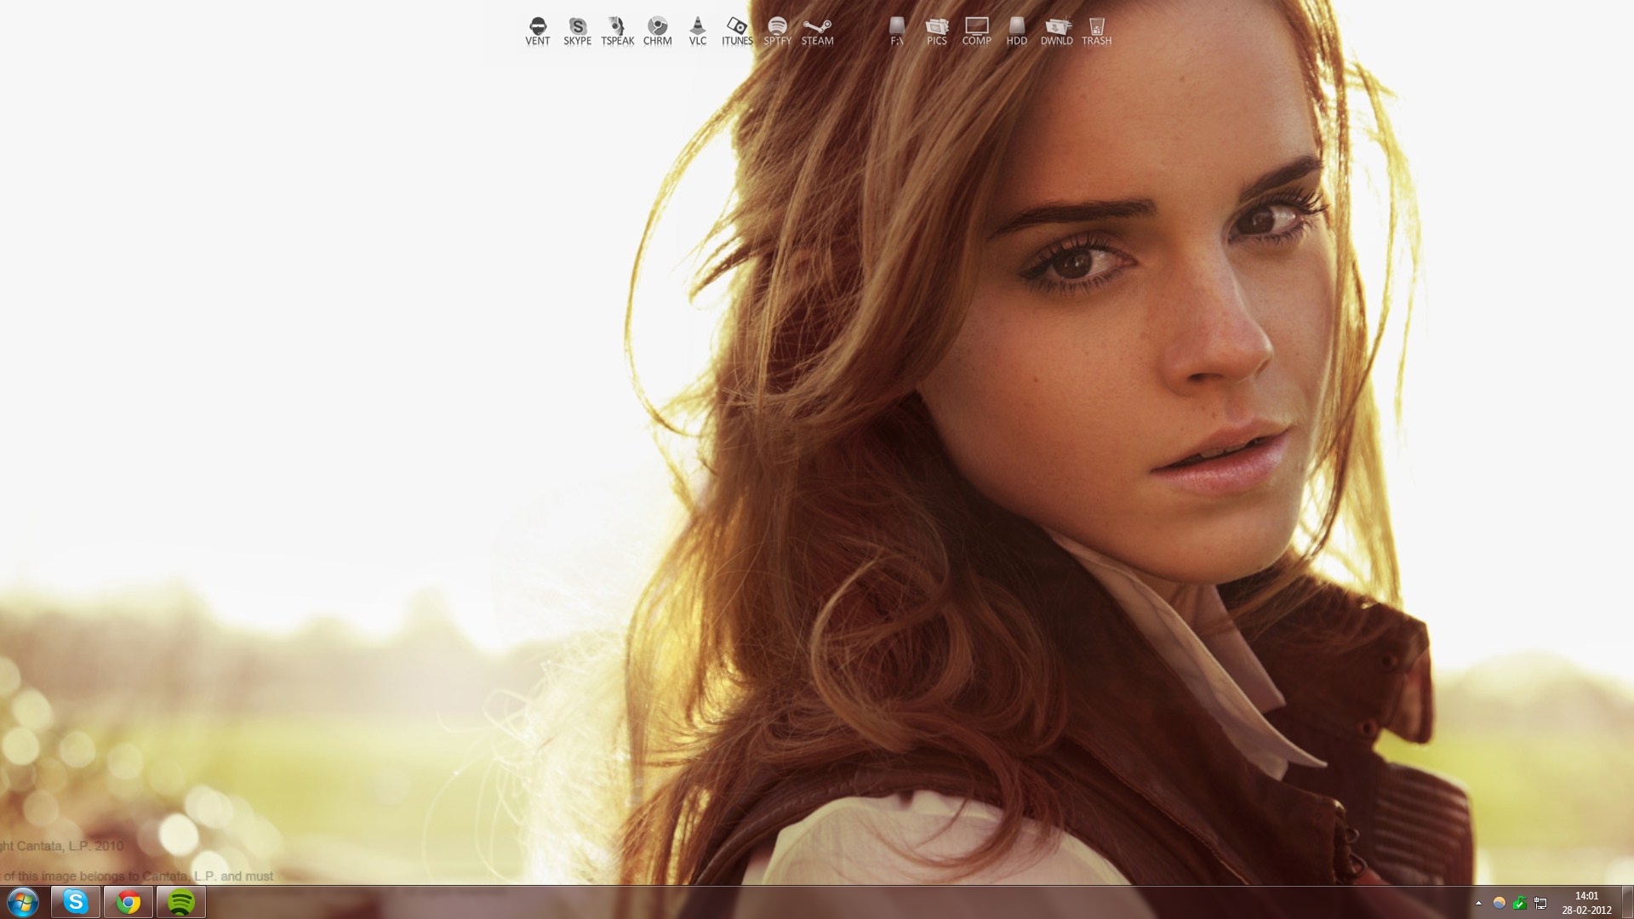Open the network status tray icon
This screenshot has height=919, width=1634.
[x=1540, y=903]
